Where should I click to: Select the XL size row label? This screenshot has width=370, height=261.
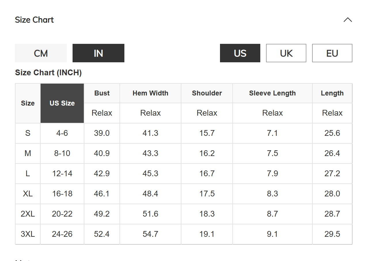pos(28,194)
